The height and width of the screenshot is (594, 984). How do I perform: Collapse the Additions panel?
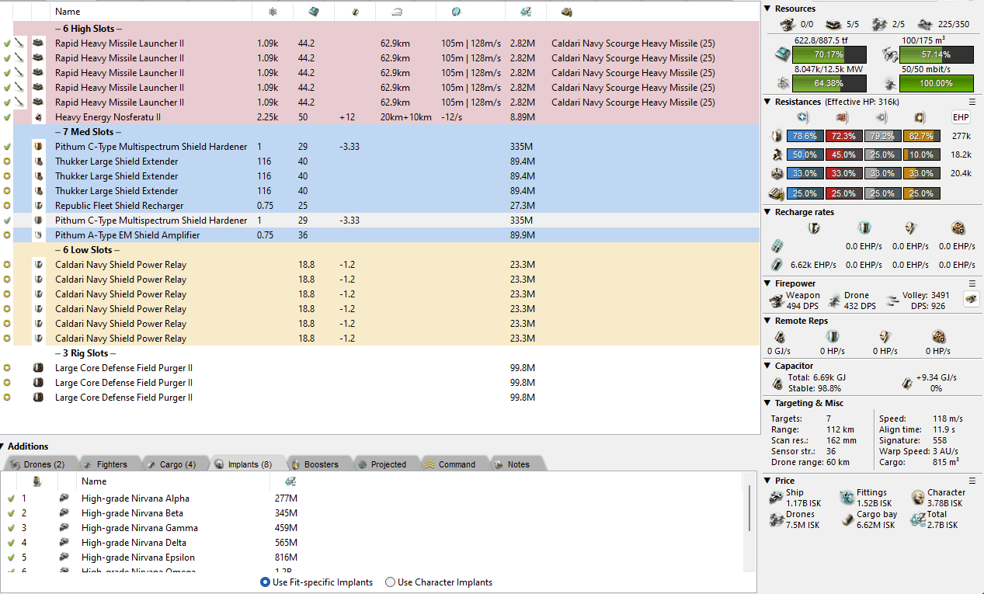pyautogui.click(x=3, y=446)
